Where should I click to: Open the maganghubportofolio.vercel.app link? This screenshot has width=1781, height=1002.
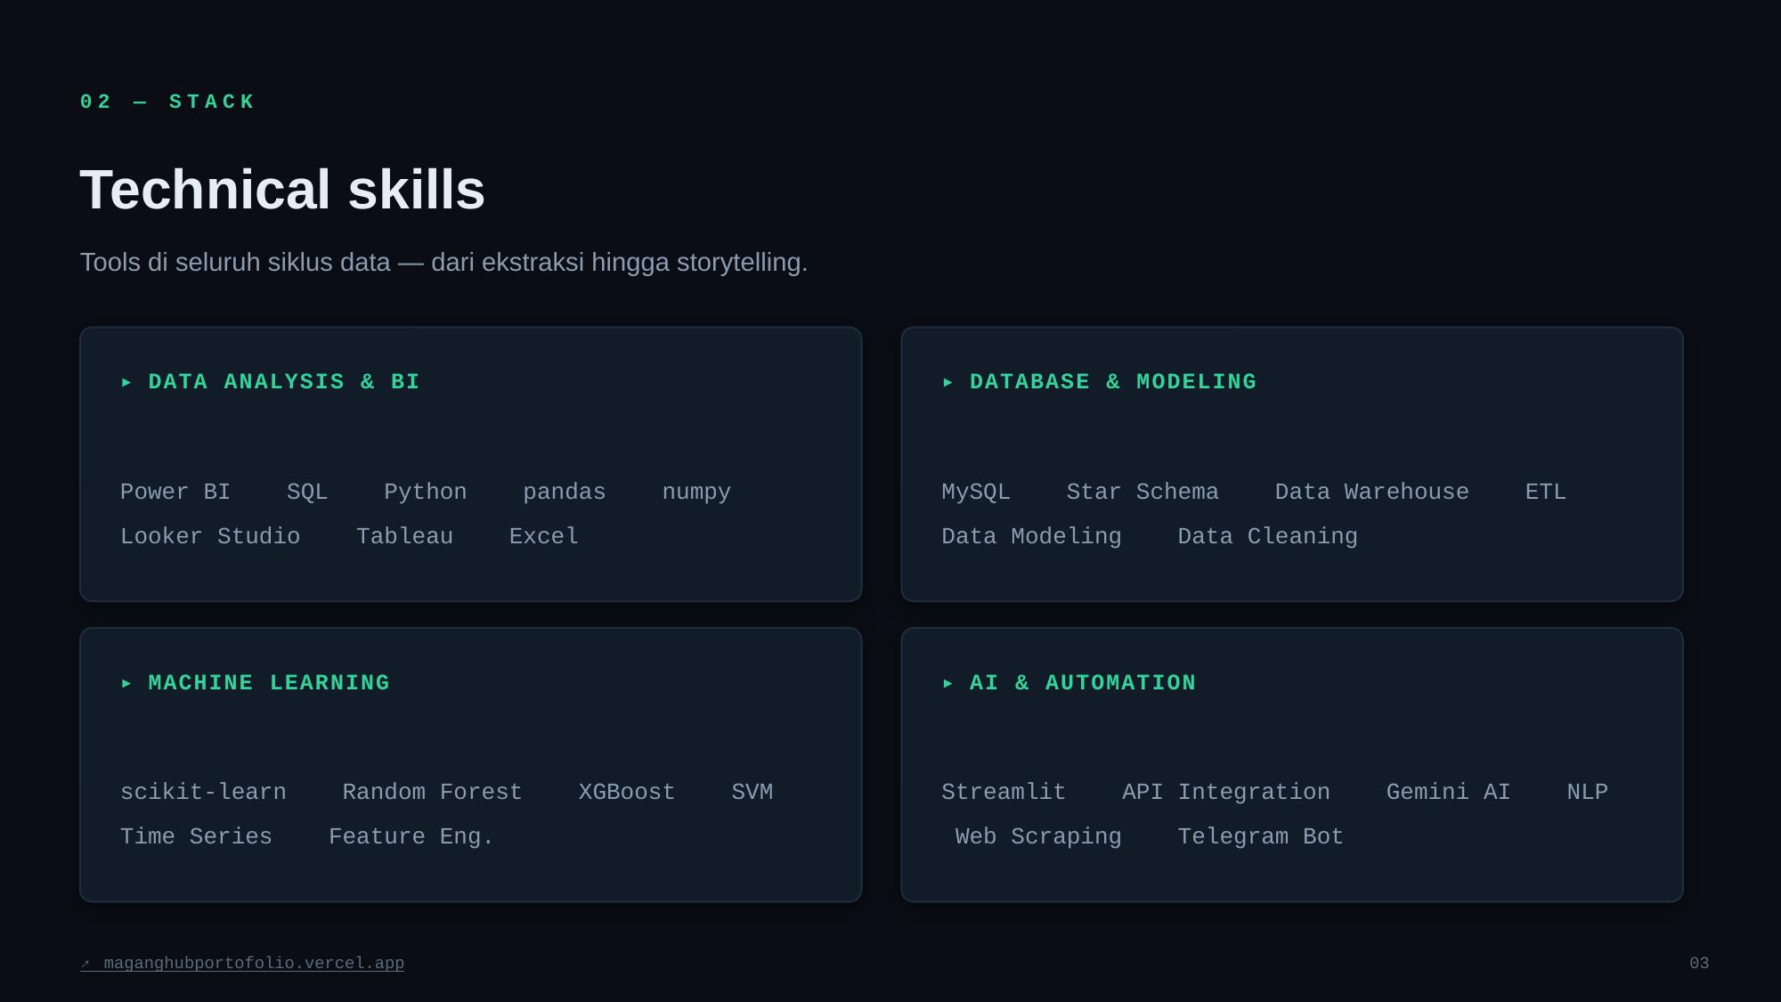[242, 963]
